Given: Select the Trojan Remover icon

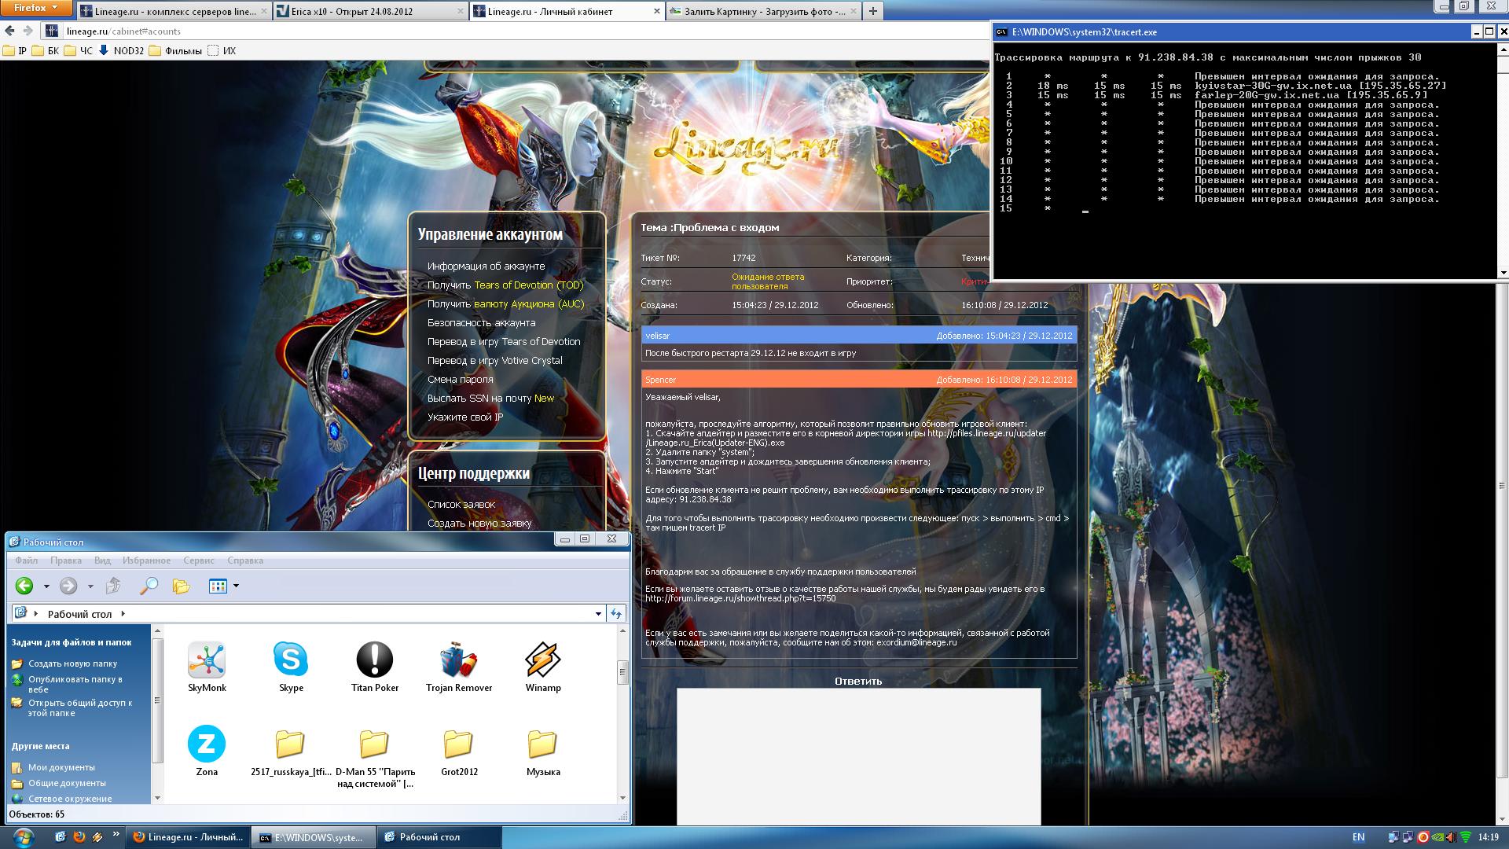Looking at the screenshot, I should coord(459,660).
